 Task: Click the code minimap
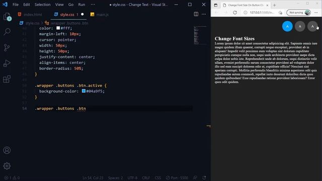tap(200, 35)
